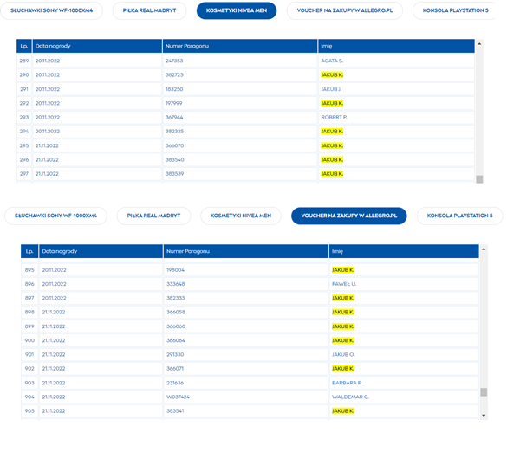Switch to upper Voucher na zakupy w Allegro.pl tab

344,10
